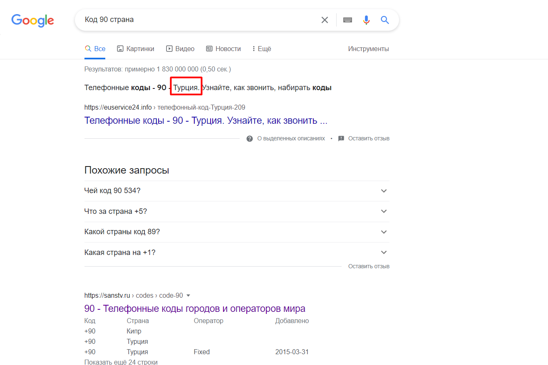Switch to the Новости tab
The height and width of the screenshot is (365, 548).
point(223,49)
